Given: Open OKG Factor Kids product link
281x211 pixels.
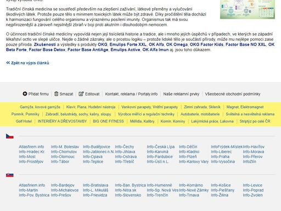Looking at the screenshot, I should click(206, 45).
